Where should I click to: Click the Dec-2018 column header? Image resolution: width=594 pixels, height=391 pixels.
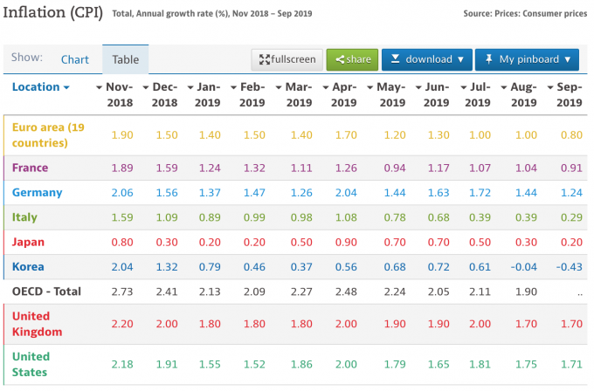coord(164,94)
